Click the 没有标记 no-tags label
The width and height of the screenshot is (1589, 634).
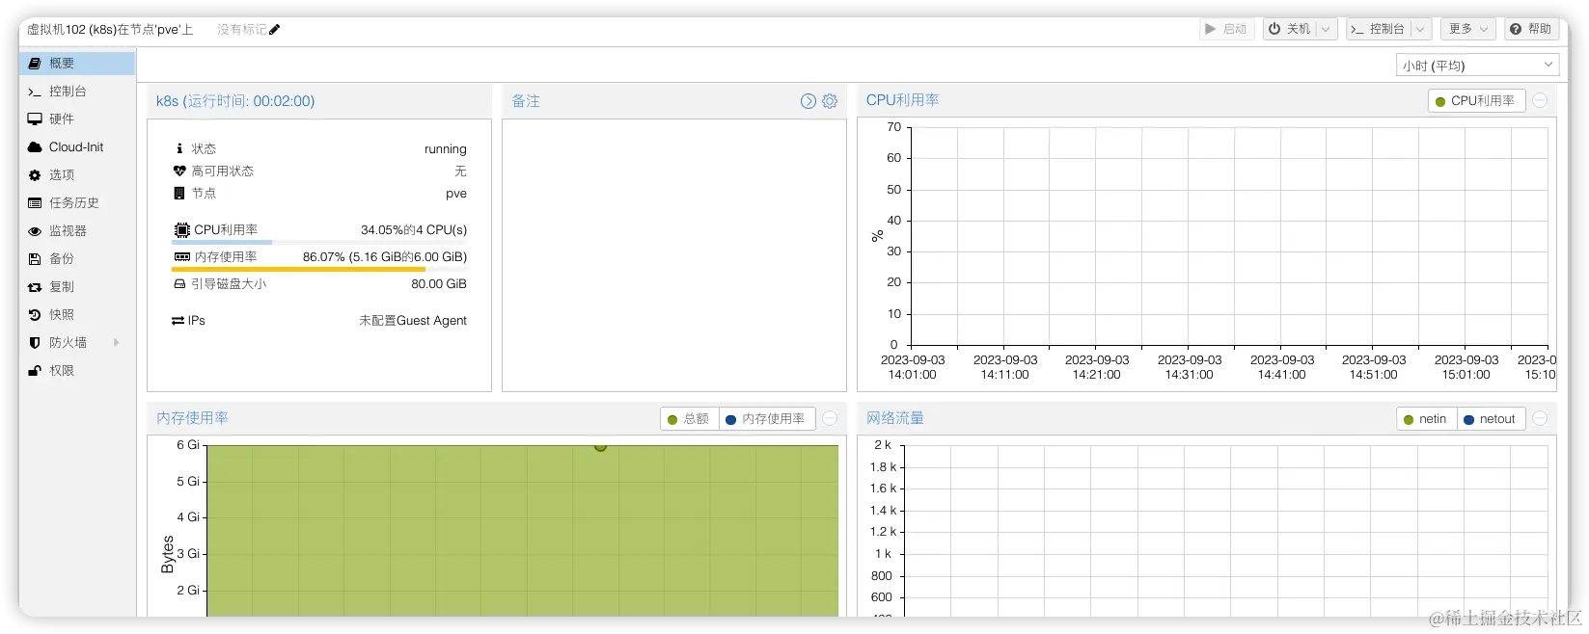tap(241, 30)
